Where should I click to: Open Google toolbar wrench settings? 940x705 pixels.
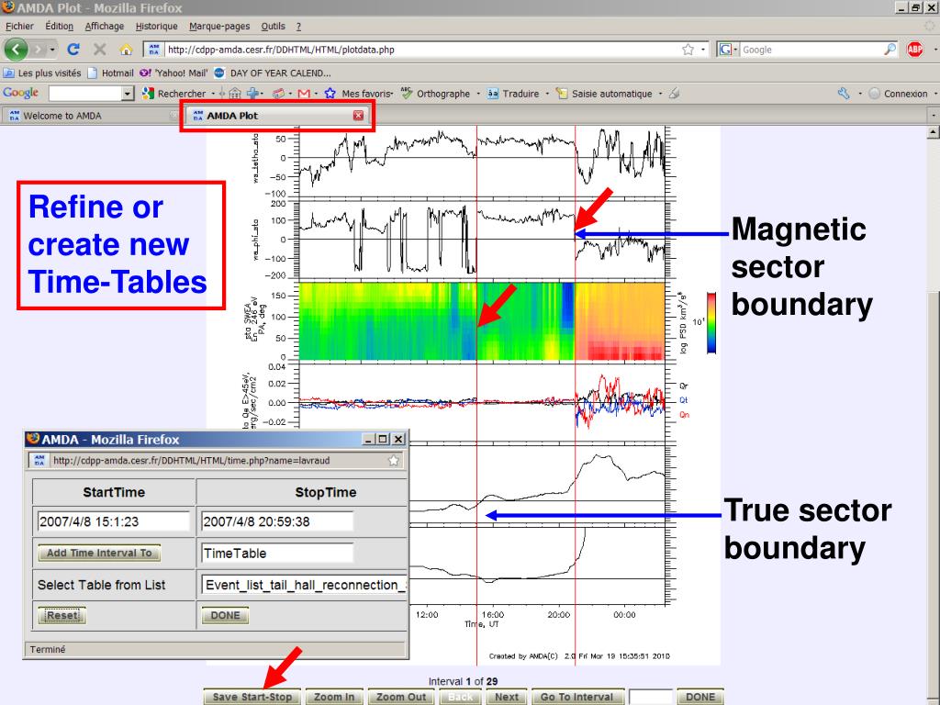click(844, 94)
